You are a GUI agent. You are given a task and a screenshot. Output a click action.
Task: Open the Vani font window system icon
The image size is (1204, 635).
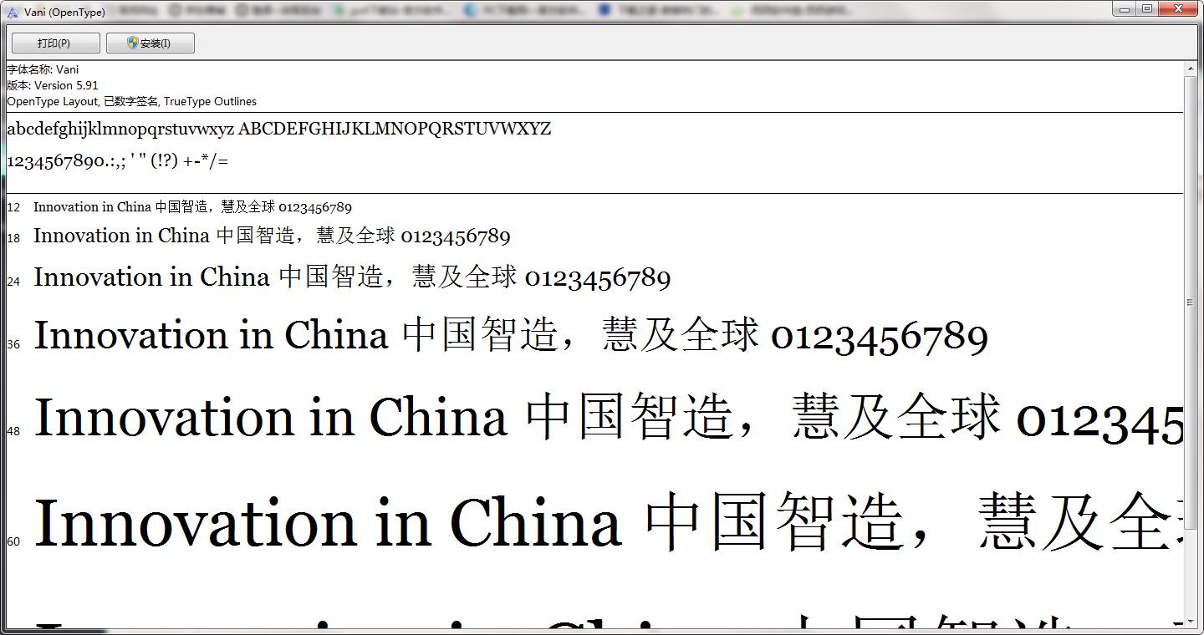[13, 12]
